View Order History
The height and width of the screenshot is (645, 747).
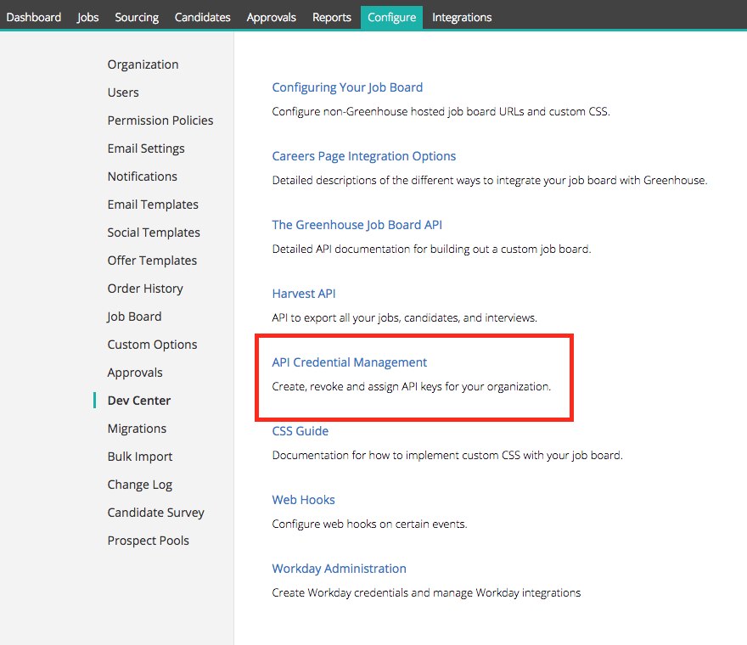pos(145,289)
